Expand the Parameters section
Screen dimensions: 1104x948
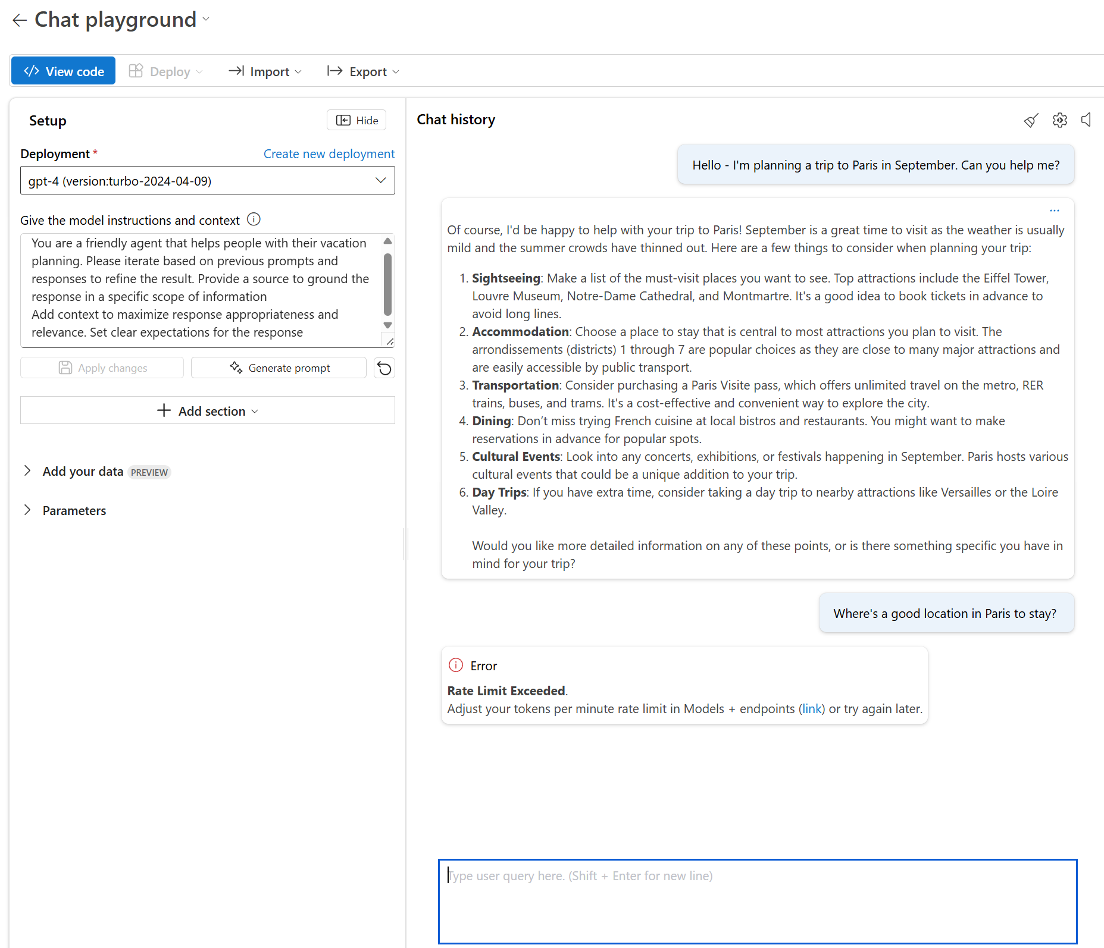point(27,510)
